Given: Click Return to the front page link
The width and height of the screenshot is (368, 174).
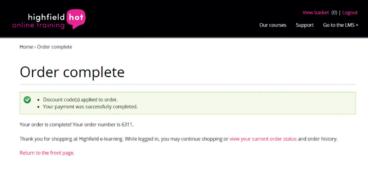Looking at the screenshot, I should click(x=47, y=153).
